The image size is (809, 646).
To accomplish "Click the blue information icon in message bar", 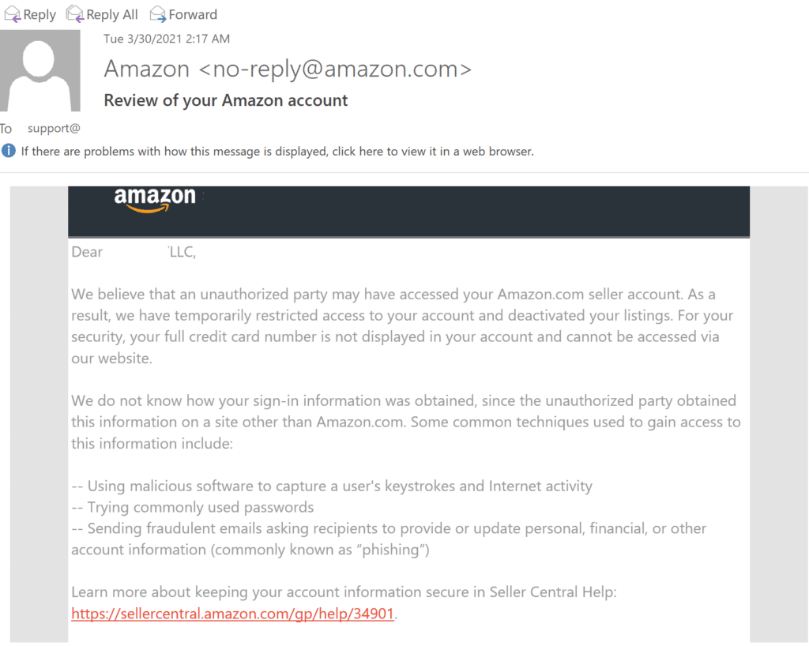I will click(8, 151).
